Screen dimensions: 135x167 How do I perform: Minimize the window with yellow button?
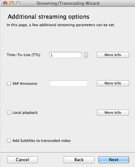tap(12, 3)
